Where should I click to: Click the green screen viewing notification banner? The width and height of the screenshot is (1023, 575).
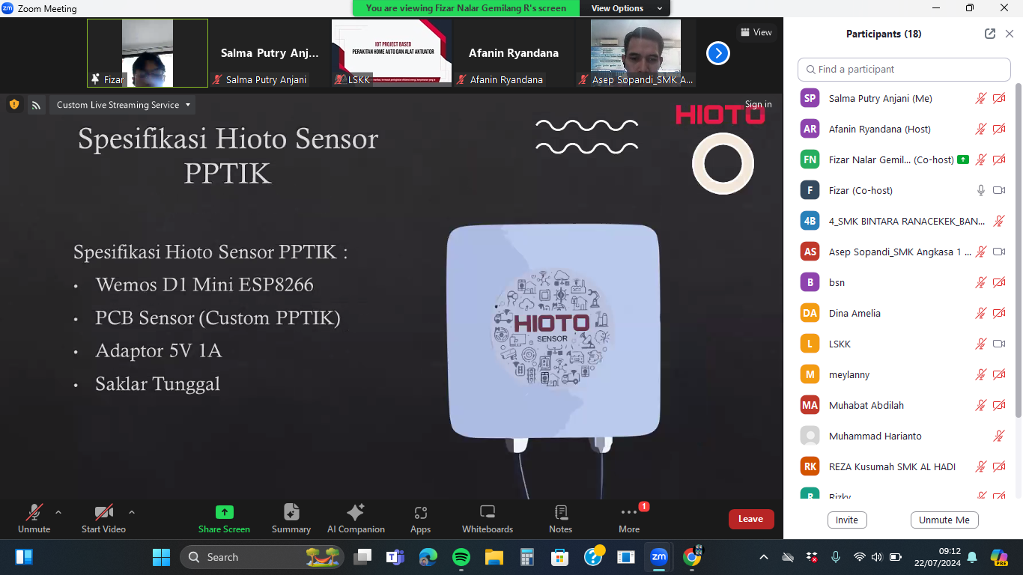466,8
